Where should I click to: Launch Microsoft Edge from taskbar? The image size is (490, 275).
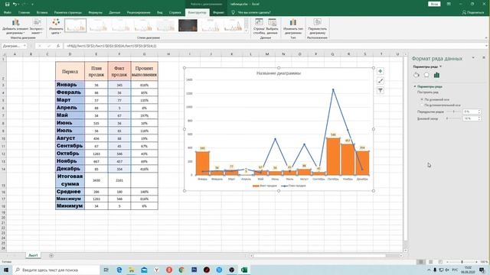[x=119, y=270]
